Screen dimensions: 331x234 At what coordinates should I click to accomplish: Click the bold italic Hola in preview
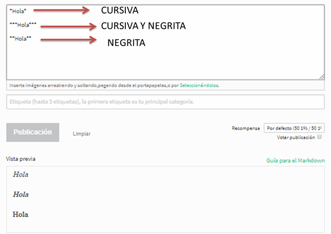21,194
